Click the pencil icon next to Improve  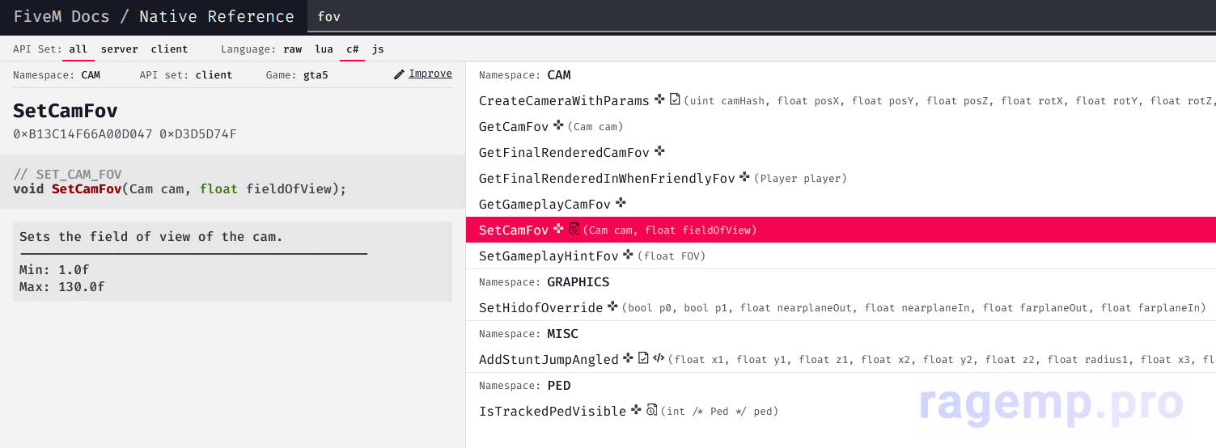(x=399, y=74)
